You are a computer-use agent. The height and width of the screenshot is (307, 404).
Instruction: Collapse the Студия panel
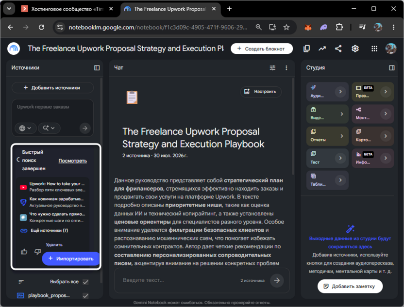(392, 68)
